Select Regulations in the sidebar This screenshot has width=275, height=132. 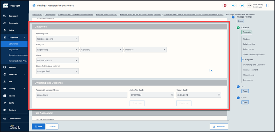[x=13, y=49]
